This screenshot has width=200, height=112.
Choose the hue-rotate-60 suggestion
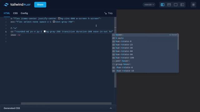coord(145,51)
